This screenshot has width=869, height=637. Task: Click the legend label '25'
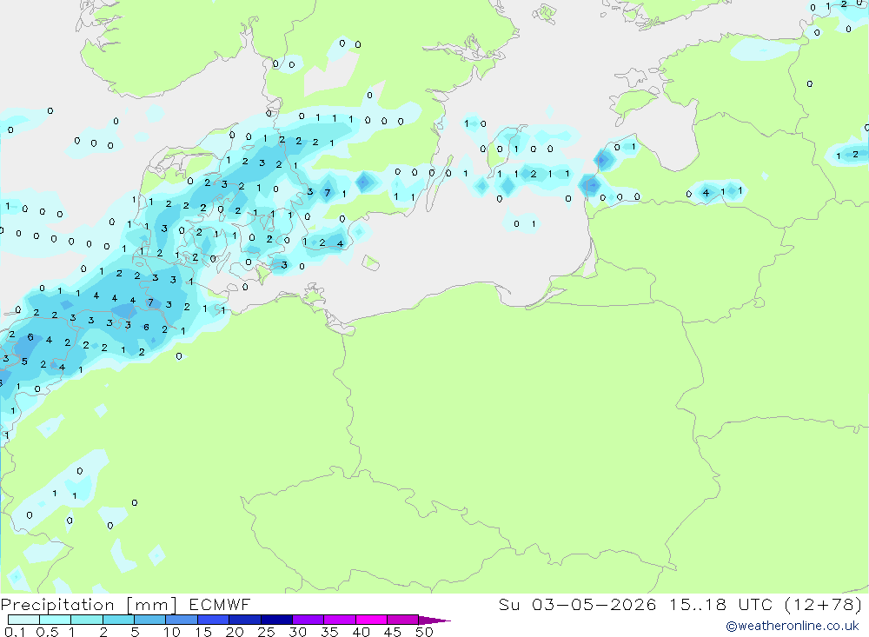click(266, 632)
